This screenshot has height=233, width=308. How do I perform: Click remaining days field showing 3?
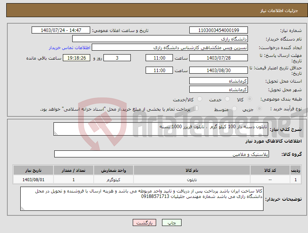[x=117, y=58]
